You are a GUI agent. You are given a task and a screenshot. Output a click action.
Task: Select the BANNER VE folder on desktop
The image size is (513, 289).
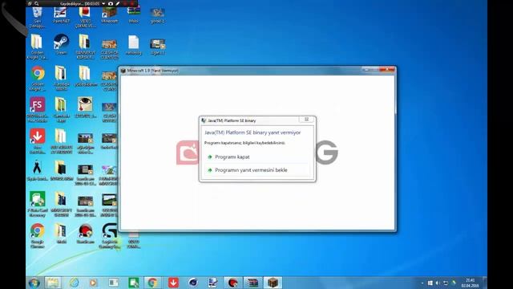pos(85,47)
